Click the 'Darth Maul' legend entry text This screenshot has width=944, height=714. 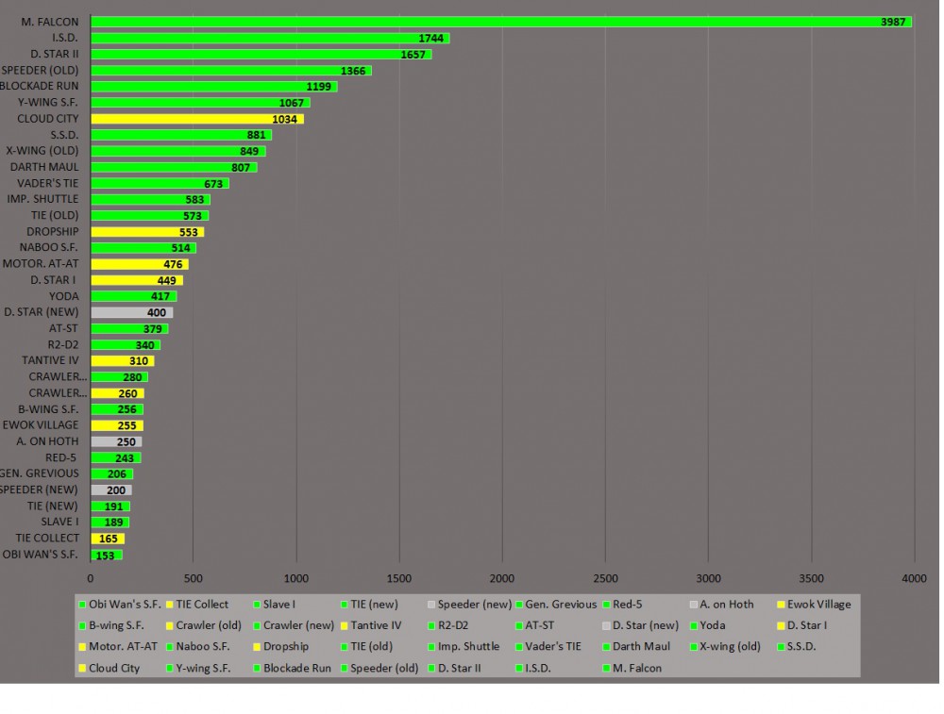641,647
